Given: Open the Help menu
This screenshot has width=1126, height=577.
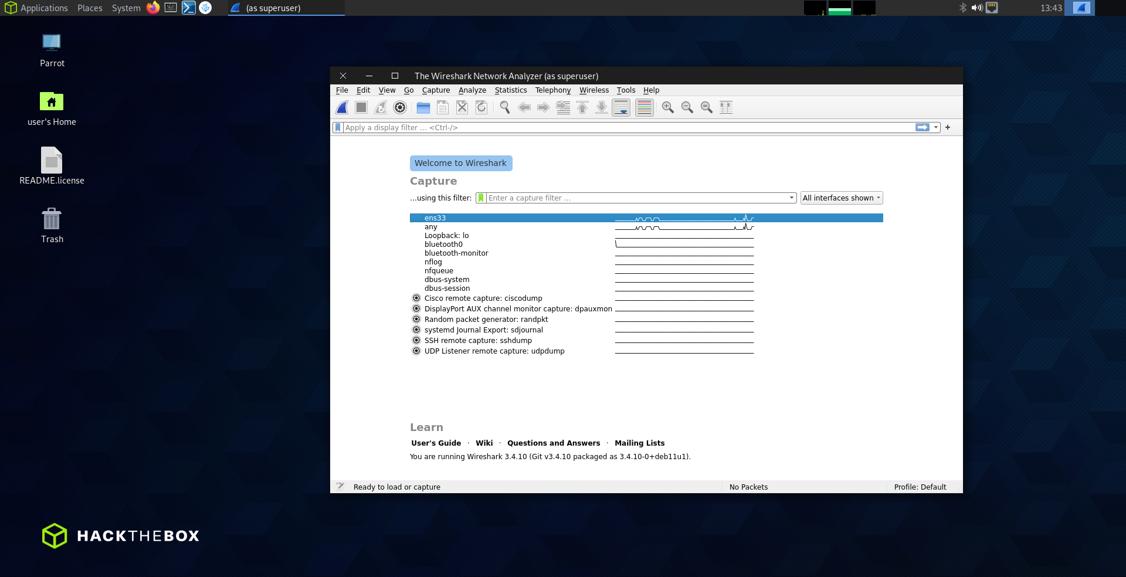Looking at the screenshot, I should click(651, 90).
